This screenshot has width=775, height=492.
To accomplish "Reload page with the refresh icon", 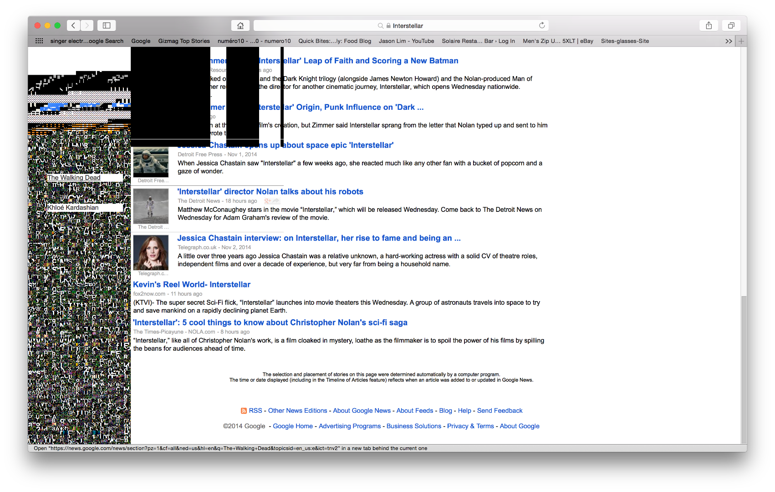I will pos(542,26).
